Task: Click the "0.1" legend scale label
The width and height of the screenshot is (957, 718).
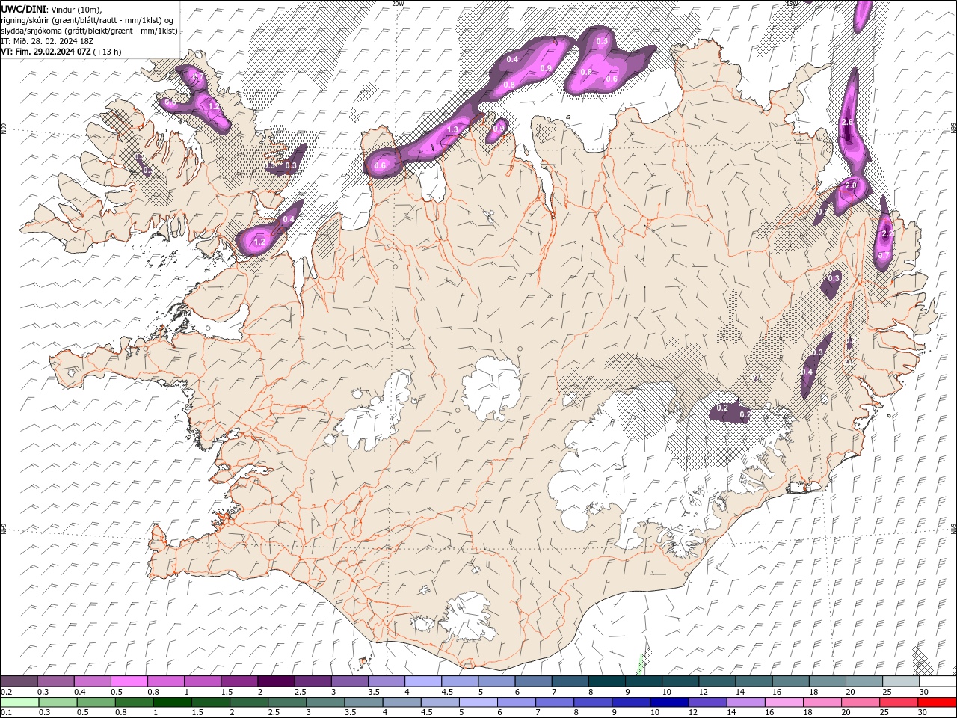Action: 6,713
